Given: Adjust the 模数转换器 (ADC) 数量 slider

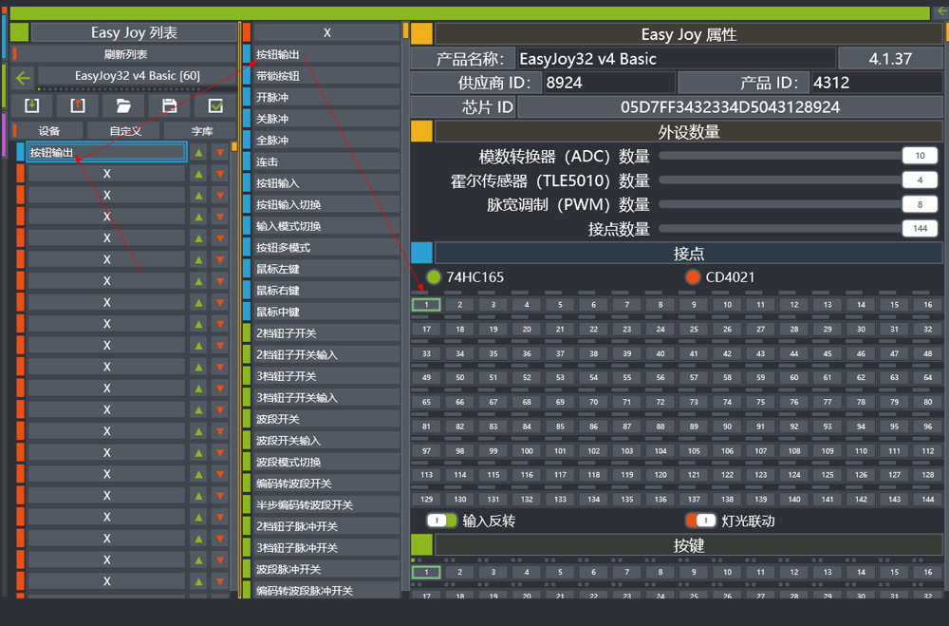Looking at the screenshot, I should click(778, 156).
